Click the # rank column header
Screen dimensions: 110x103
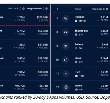click(x=57, y=9)
